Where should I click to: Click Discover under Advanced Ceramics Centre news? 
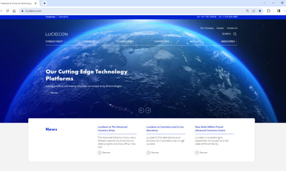201,153
